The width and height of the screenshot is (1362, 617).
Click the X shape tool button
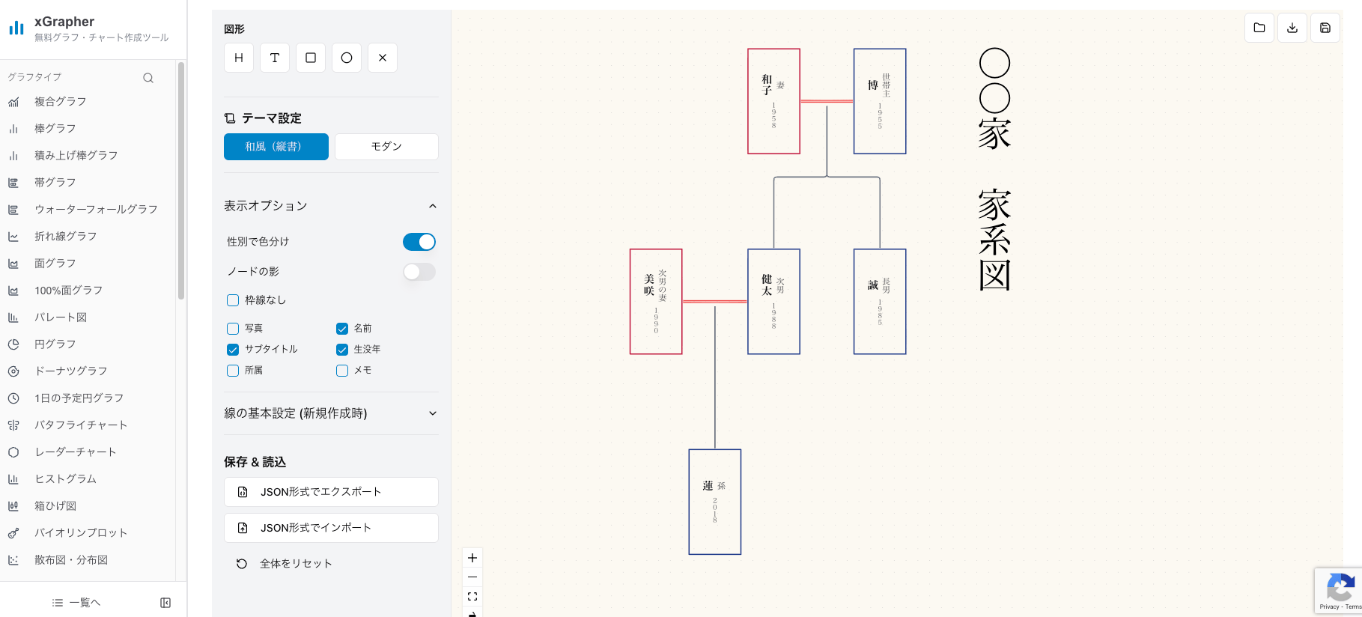coord(383,58)
